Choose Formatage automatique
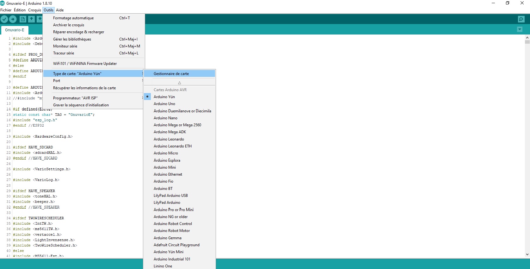This screenshot has height=269, width=530. [x=94, y=18]
